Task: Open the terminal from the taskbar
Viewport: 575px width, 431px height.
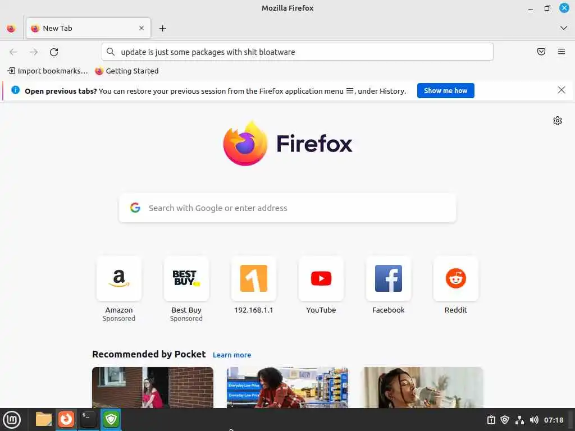Action: tap(88, 419)
